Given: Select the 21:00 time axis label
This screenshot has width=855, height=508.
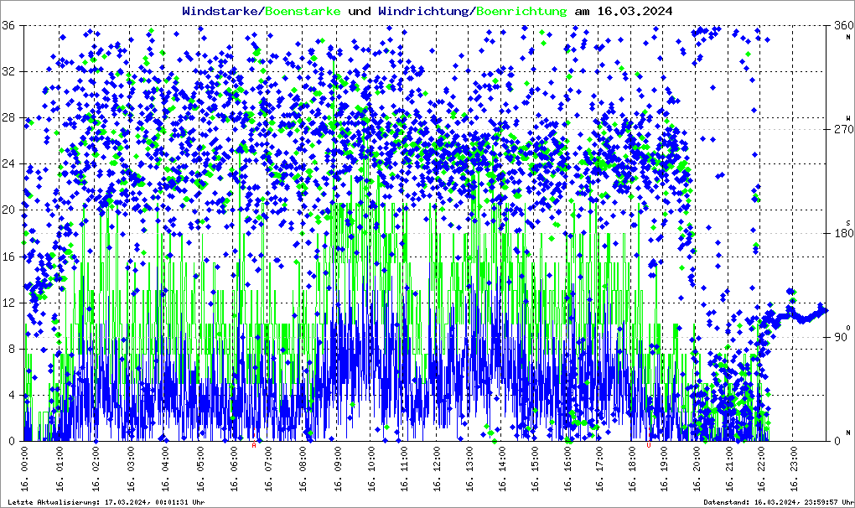Looking at the screenshot, I should [729, 469].
